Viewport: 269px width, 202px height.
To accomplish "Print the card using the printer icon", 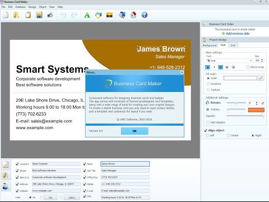I will coord(50,15).
